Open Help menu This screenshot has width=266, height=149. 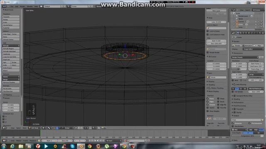coord(36,7)
